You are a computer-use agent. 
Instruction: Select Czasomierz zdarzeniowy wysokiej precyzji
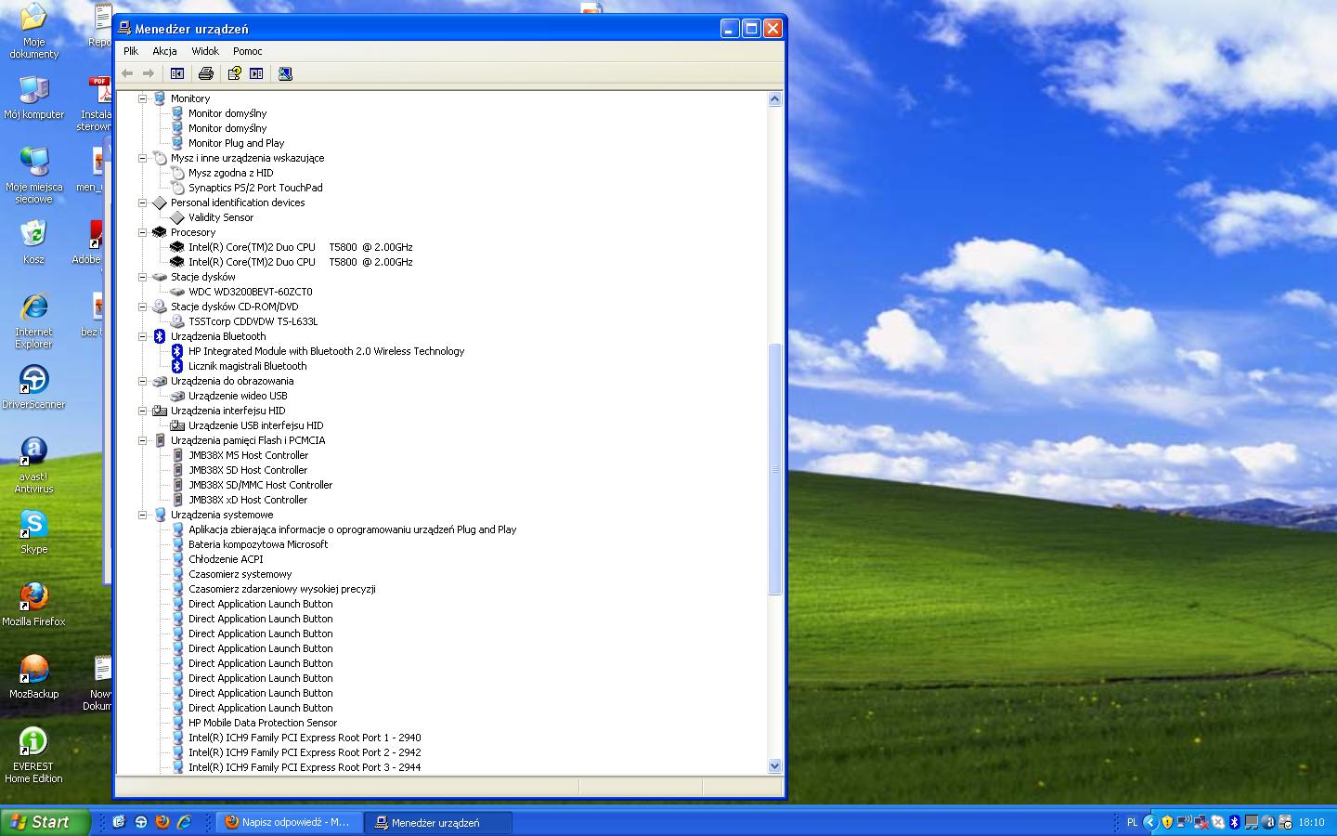click(x=282, y=589)
